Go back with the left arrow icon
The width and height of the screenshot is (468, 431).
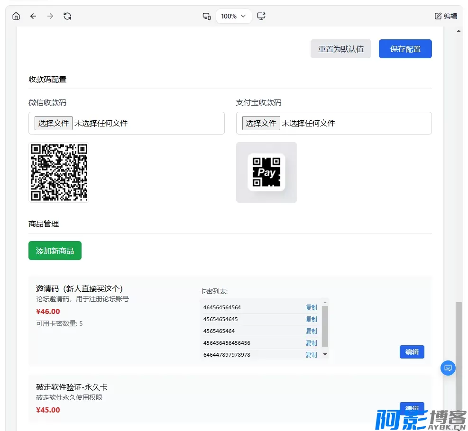click(33, 16)
